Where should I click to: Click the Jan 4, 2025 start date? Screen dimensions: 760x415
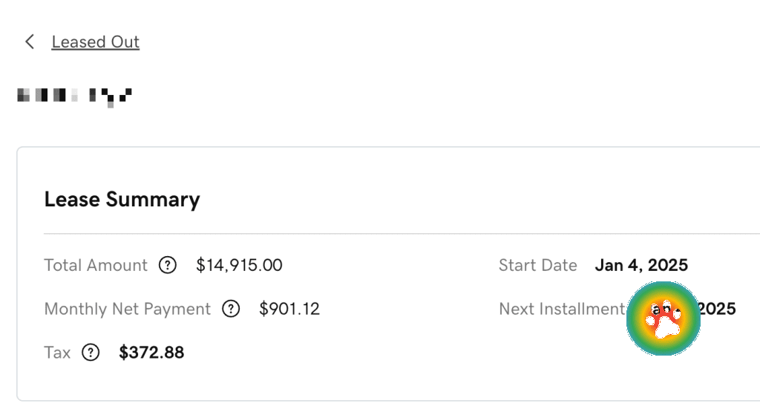[641, 265]
